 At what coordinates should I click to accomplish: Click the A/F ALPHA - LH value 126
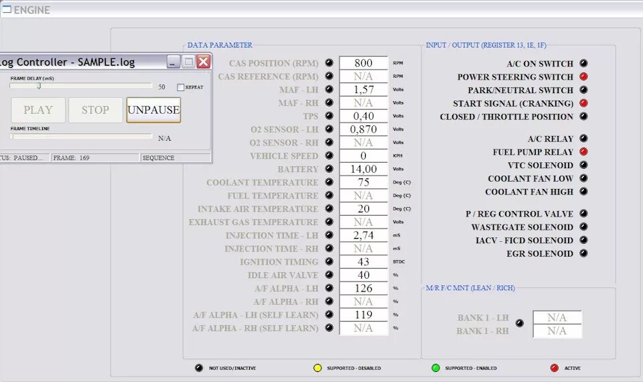pyautogui.click(x=363, y=288)
